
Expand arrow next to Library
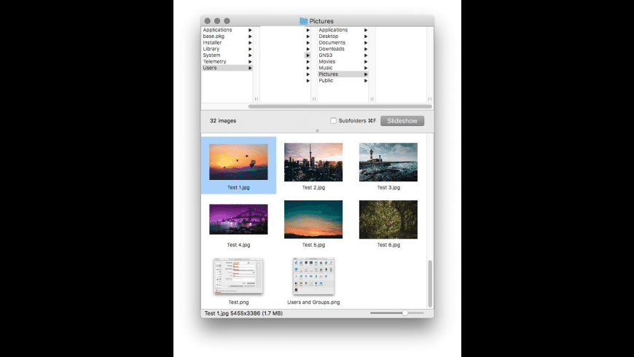pos(250,49)
